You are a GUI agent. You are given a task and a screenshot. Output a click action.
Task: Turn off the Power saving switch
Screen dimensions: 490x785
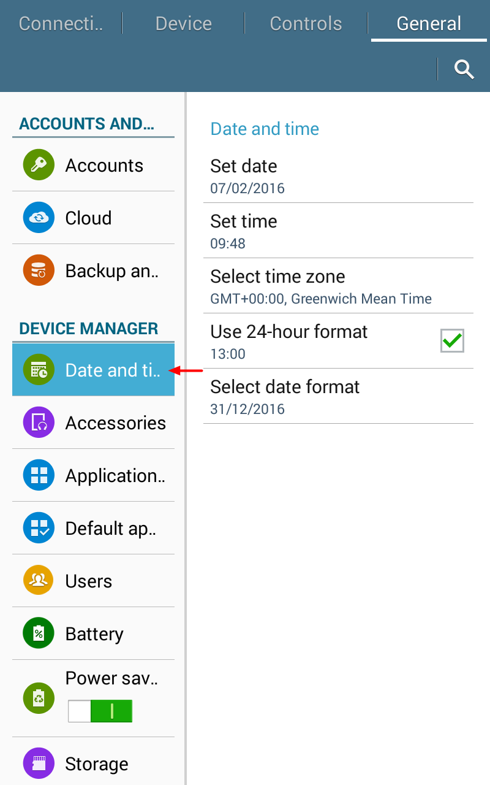(x=100, y=711)
